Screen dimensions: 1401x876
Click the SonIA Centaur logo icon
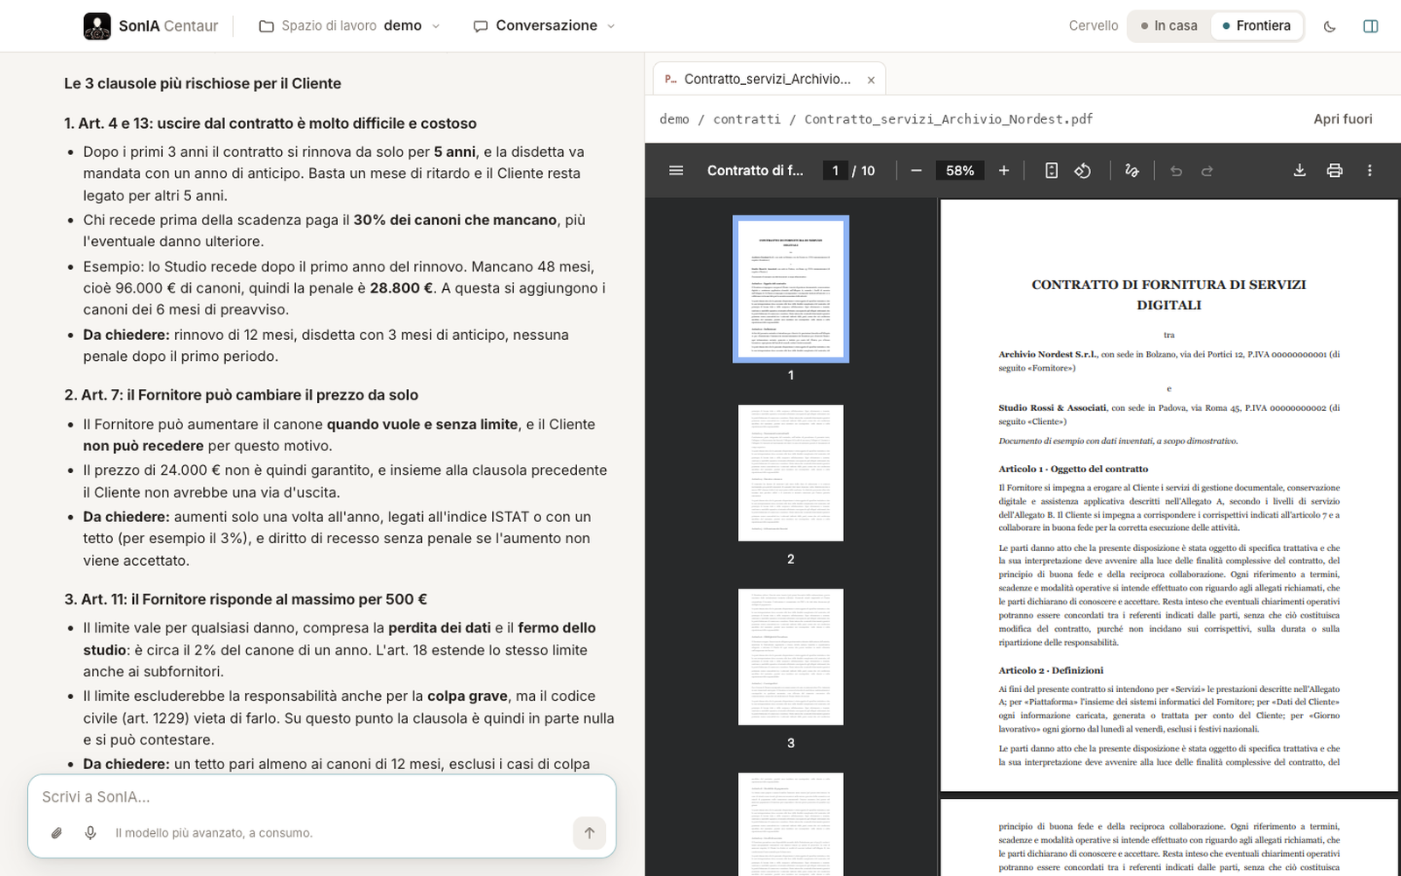click(97, 26)
